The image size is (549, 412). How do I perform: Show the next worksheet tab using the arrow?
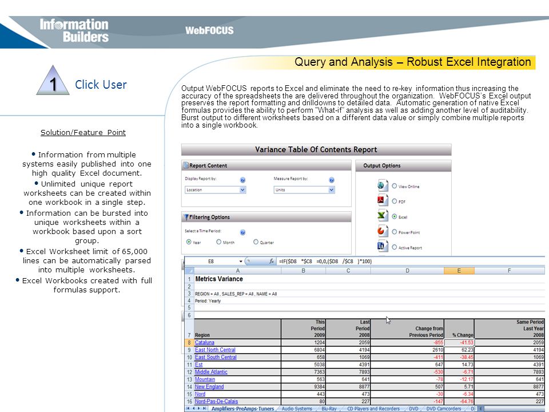(199, 409)
